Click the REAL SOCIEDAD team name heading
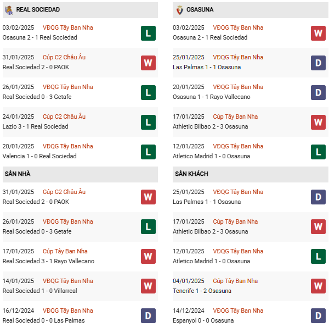Image resolution: width=329 pixels, height=327 pixels. click(x=38, y=9)
